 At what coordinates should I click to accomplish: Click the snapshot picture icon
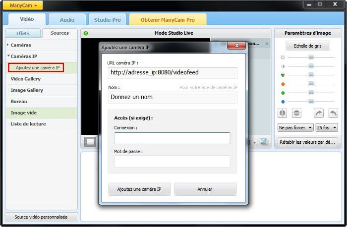264,142
